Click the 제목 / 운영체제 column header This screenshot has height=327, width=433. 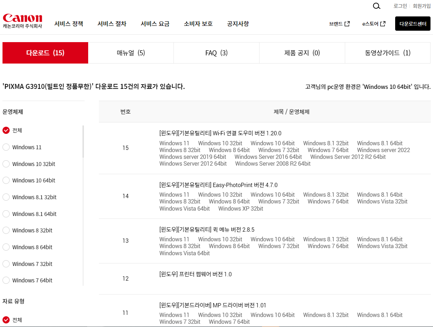coord(291,112)
